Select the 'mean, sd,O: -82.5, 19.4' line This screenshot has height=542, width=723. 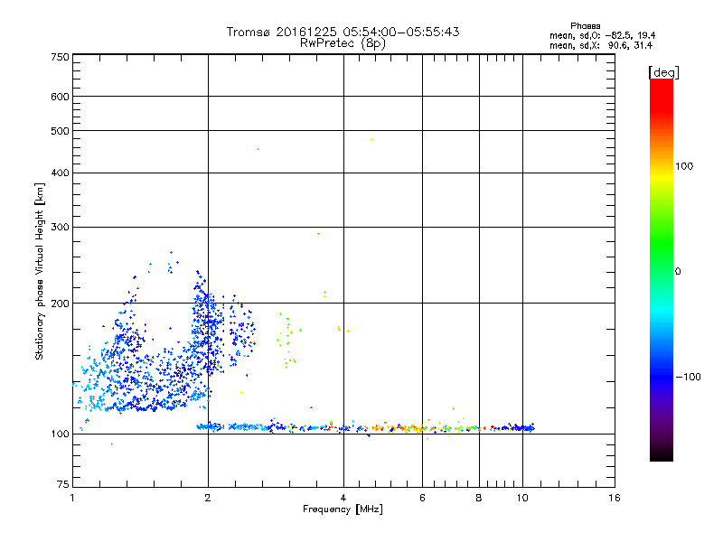602,35
